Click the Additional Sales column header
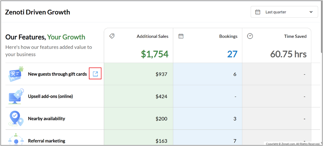The image size is (323, 146). click(152, 36)
